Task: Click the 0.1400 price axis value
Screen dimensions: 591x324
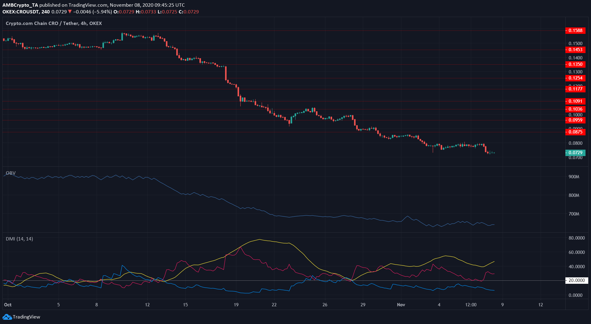Action: [x=575, y=58]
